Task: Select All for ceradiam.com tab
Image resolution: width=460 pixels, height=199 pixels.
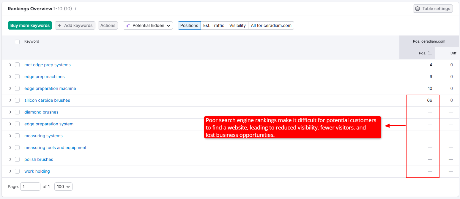Action: 271,25
